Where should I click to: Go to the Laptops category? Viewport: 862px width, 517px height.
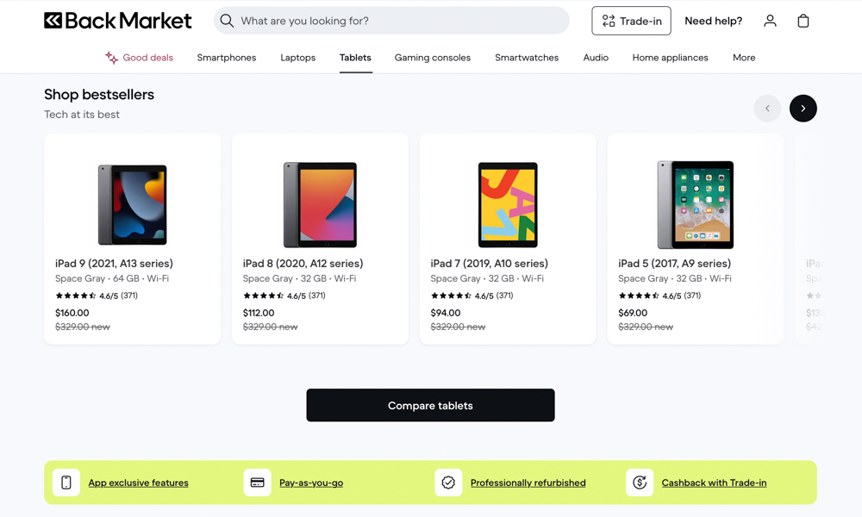(x=297, y=58)
